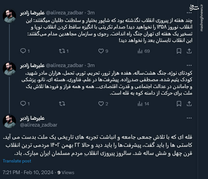Like the first tweet with 9 likes
This screenshot has width=208, height=179.
101,51
